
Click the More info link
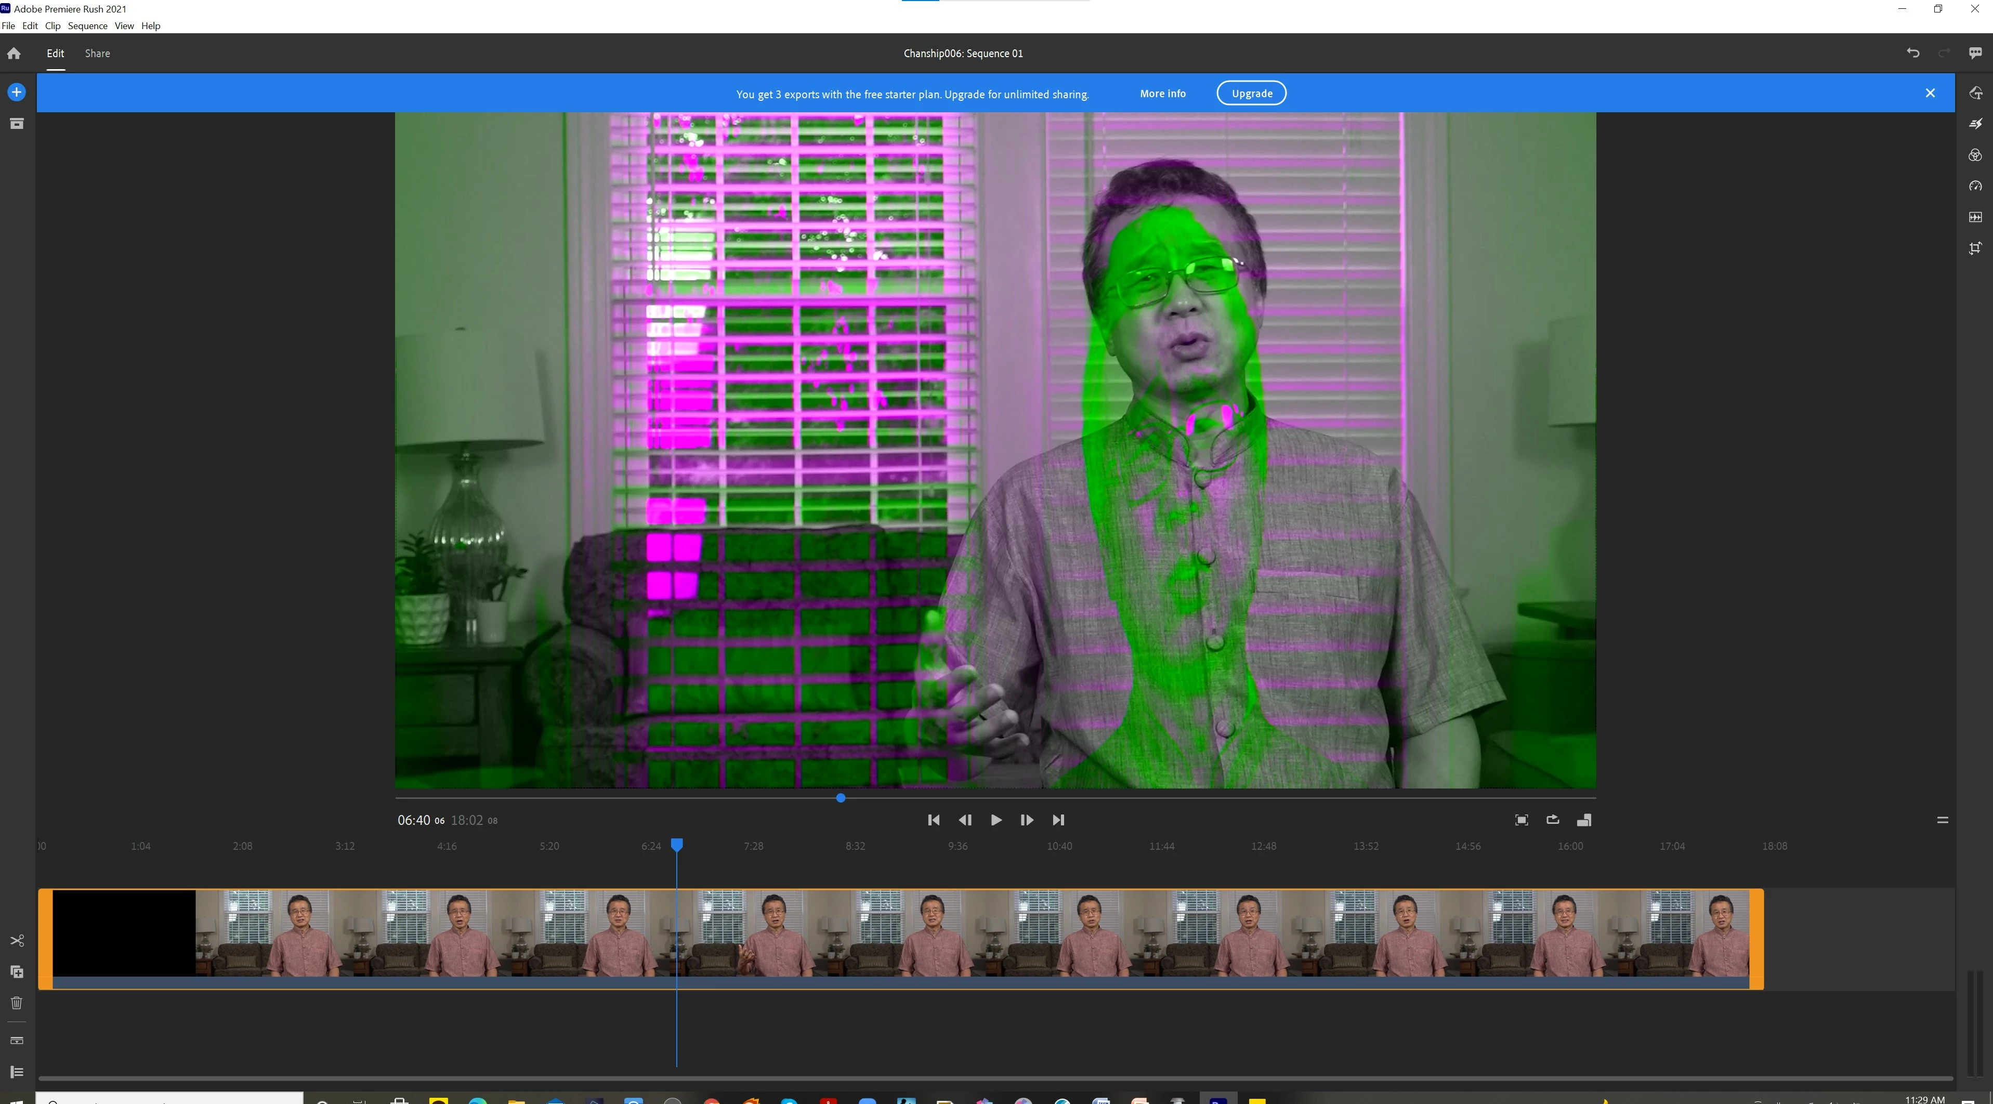click(x=1162, y=93)
